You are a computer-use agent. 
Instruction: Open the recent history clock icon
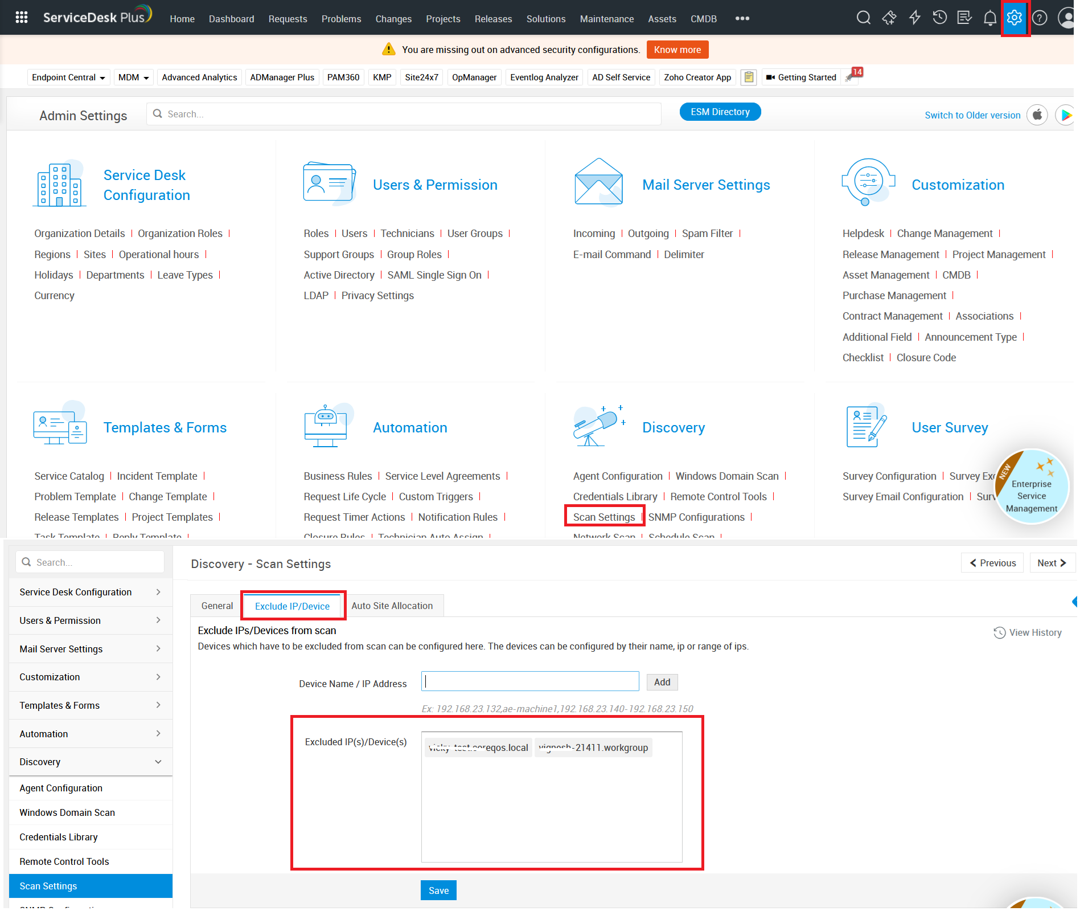(x=939, y=18)
